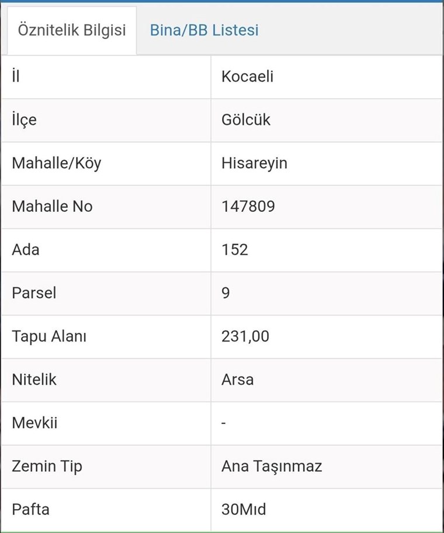Screen dimensions: 444x533
Task: Select the Nitelik label cell
Action: 34,379
